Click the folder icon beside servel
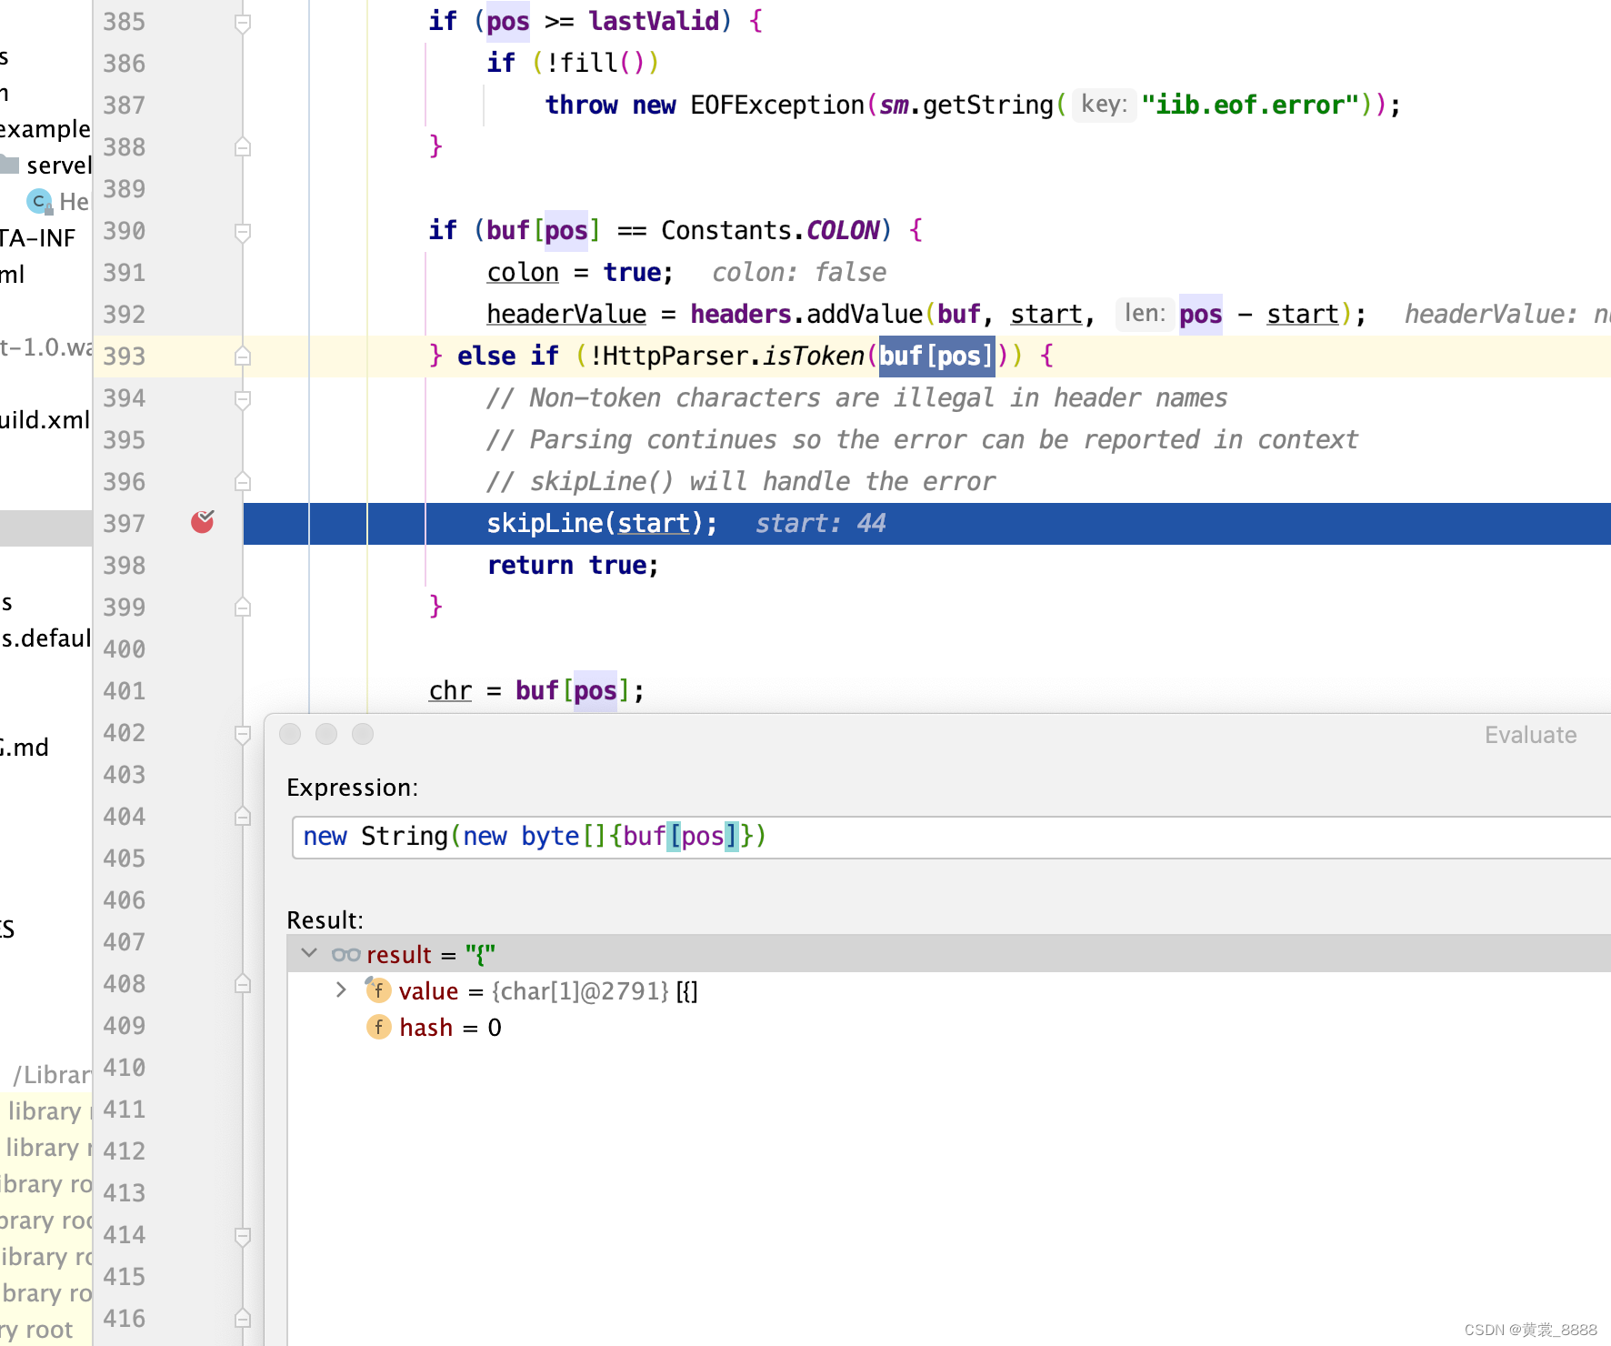Image resolution: width=1611 pixels, height=1346 pixels. [x=9, y=165]
